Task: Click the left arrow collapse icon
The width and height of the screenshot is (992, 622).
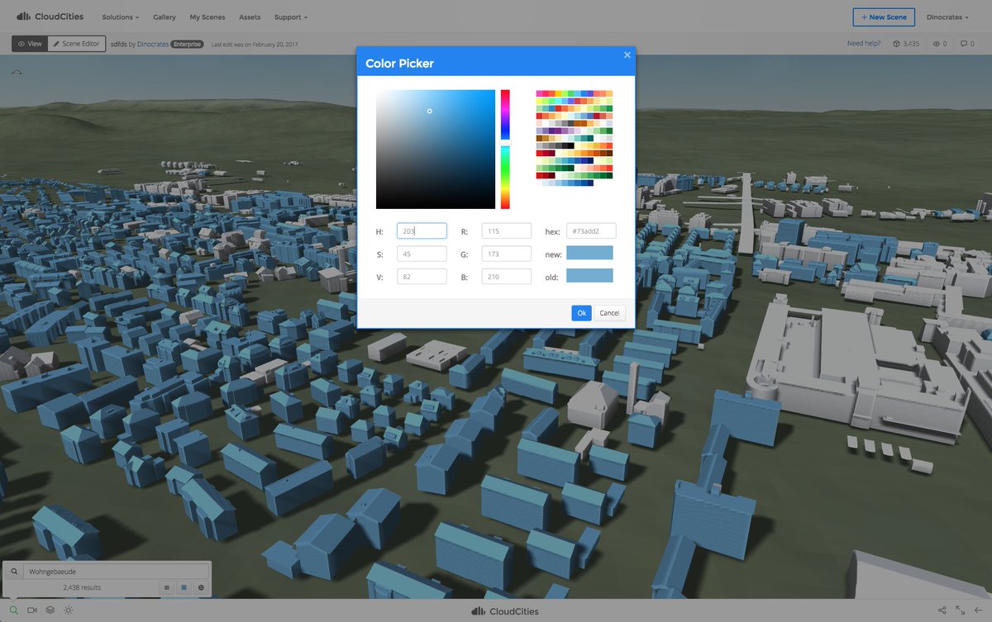Action: (x=979, y=610)
